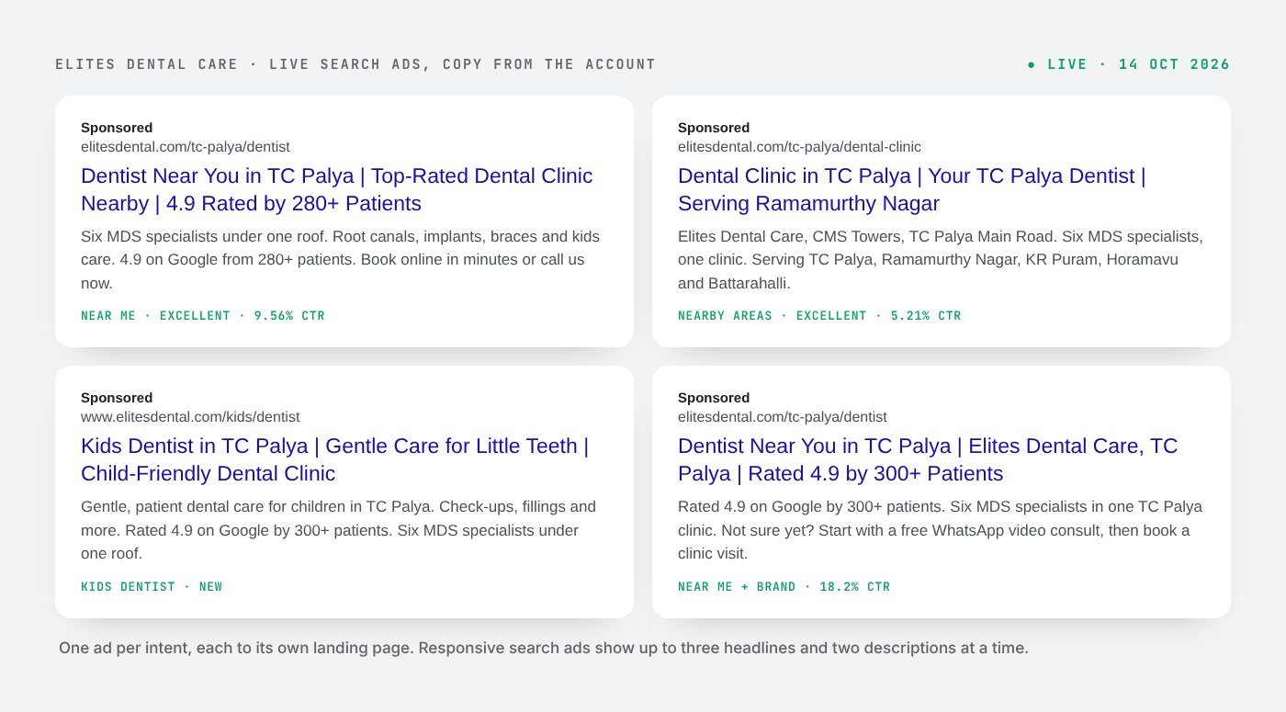Image resolution: width=1286 pixels, height=712 pixels.
Task: Click the display URL above the "280+ Patients" headline
Action: click(x=186, y=147)
